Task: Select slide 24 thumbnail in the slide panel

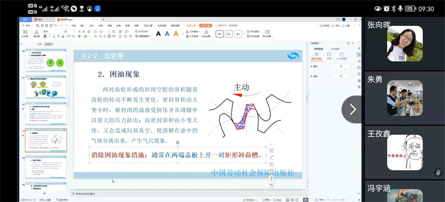Action: coord(46,167)
